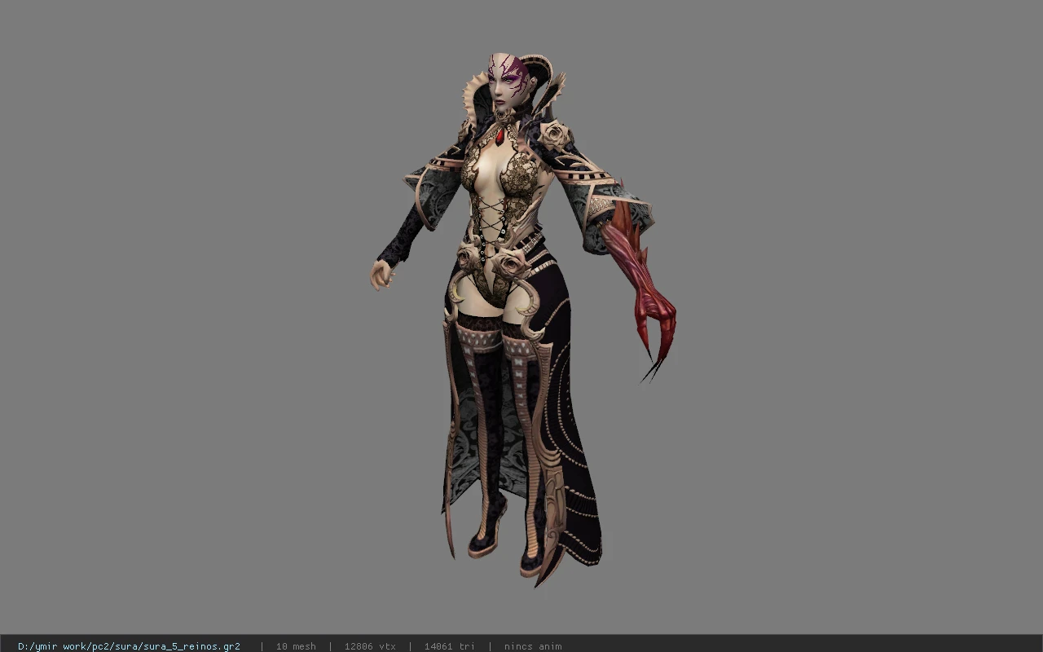Click the 'nincs anim' status entry
The width and height of the screenshot is (1043, 652).
533,646
